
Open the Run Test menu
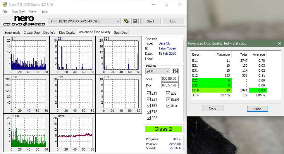click(x=18, y=12)
